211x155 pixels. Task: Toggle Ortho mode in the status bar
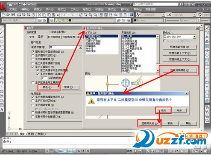[56, 151]
